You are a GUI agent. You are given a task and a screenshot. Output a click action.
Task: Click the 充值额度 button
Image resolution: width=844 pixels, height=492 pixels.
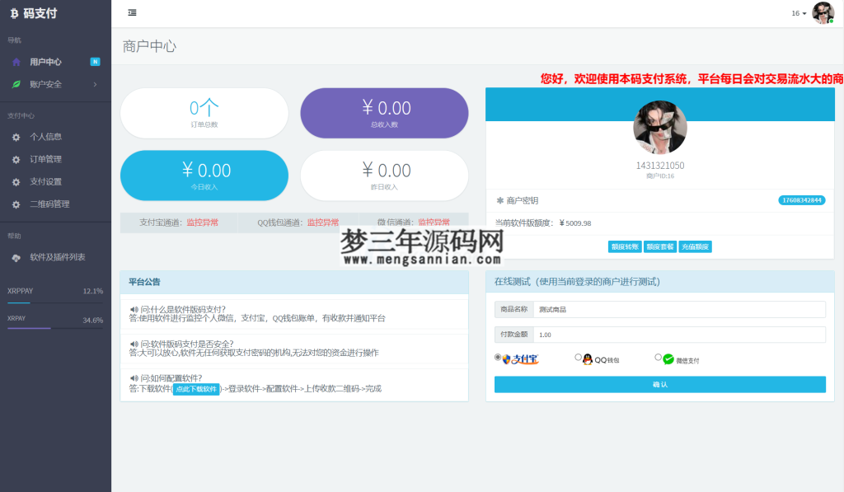[x=695, y=247]
